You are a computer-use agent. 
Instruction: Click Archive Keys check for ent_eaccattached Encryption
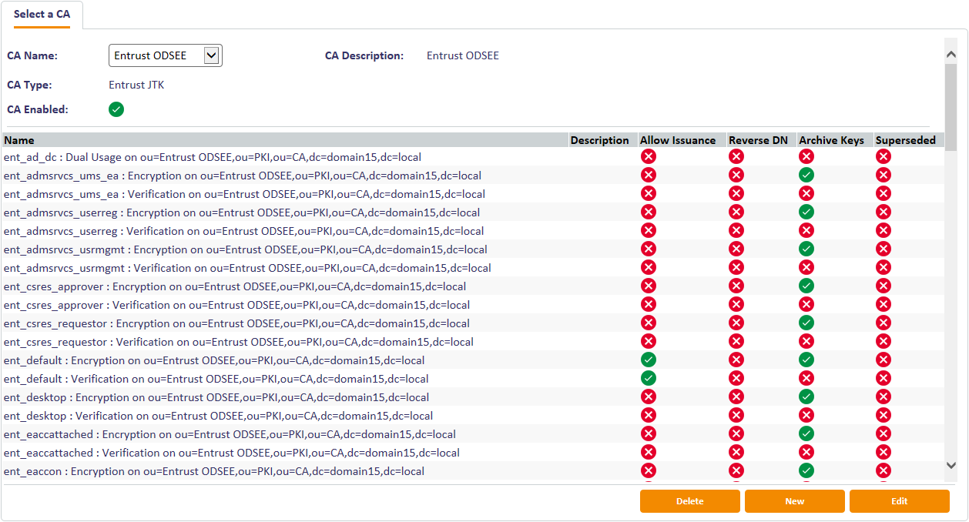point(806,433)
